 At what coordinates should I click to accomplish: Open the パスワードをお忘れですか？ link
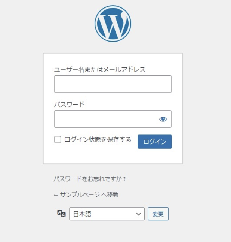pos(90,179)
